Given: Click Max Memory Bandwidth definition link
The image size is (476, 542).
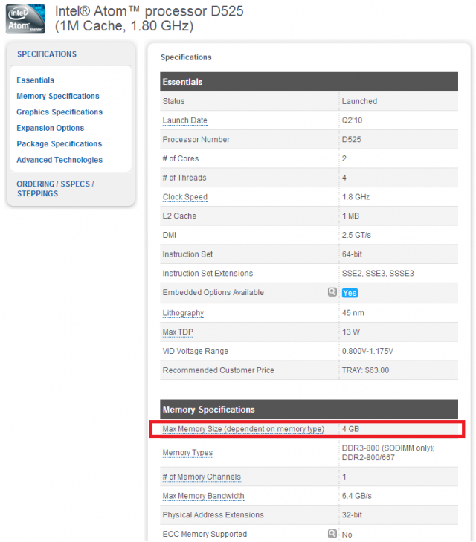Looking at the screenshot, I should click(203, 496).
